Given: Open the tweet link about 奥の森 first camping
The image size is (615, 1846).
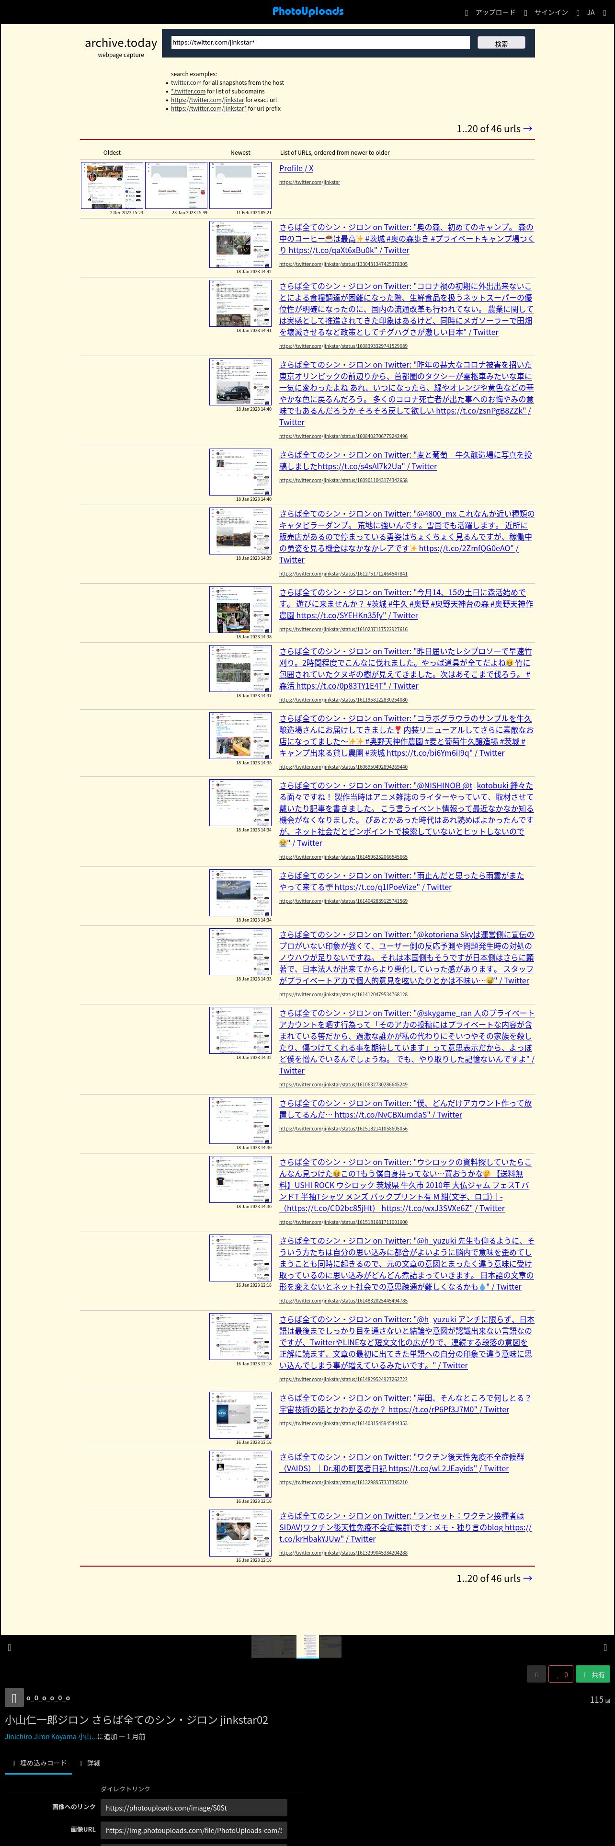Looking at the screenshot, I should (407, 239).
